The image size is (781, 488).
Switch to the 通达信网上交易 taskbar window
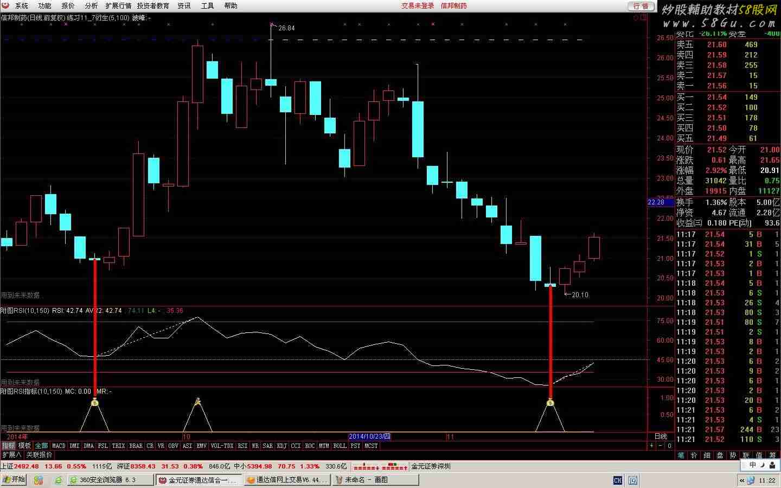pyautogui.click(x=287, y=480)
